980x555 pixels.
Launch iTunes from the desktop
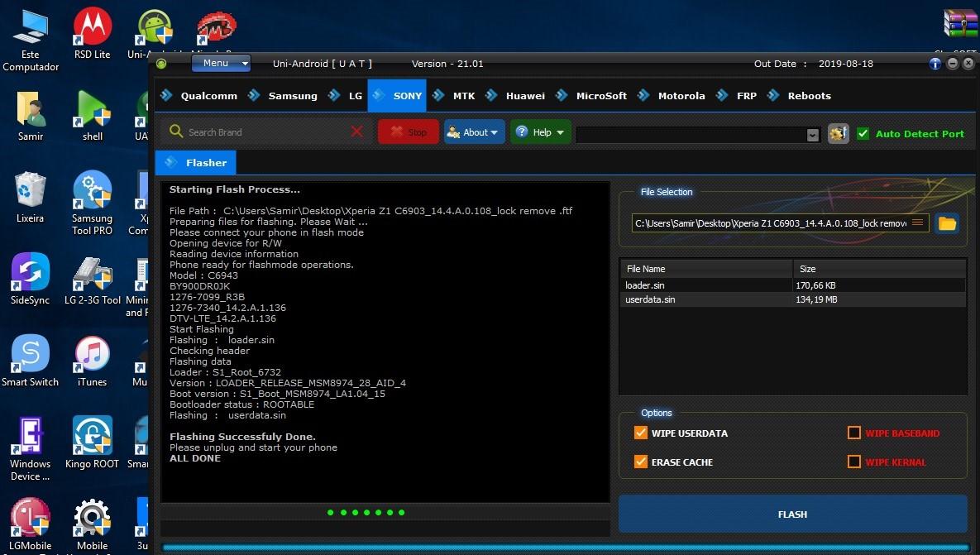point(92,361)
